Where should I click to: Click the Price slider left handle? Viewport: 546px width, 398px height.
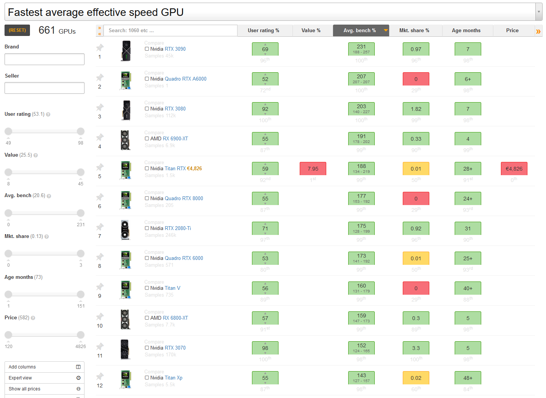8,335
